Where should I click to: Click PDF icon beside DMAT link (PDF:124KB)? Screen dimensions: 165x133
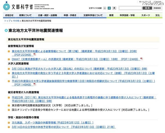(x=141, y=59)
